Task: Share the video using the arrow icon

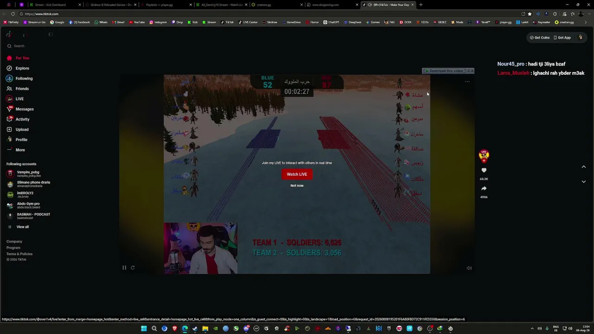Action: click(x=484, y=188)
